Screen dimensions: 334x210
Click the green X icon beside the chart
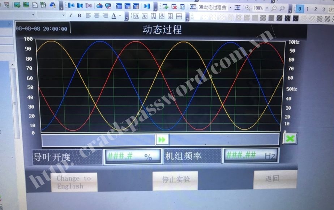click(290, 139)
